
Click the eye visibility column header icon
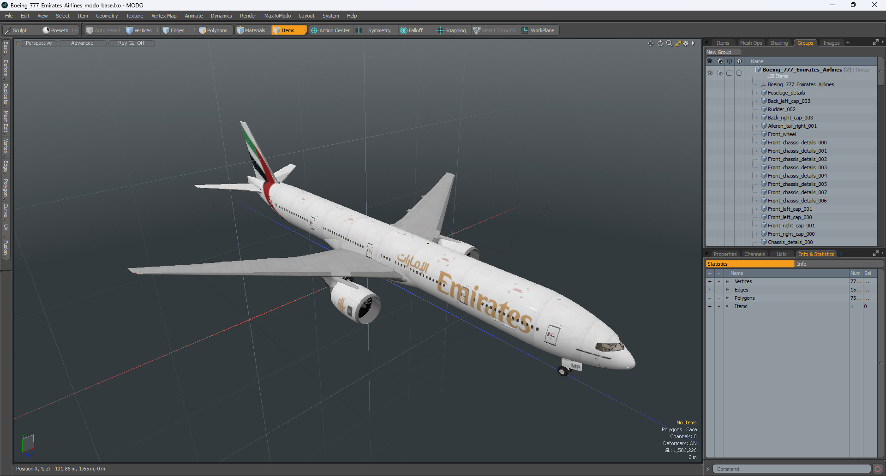[710, 61]
